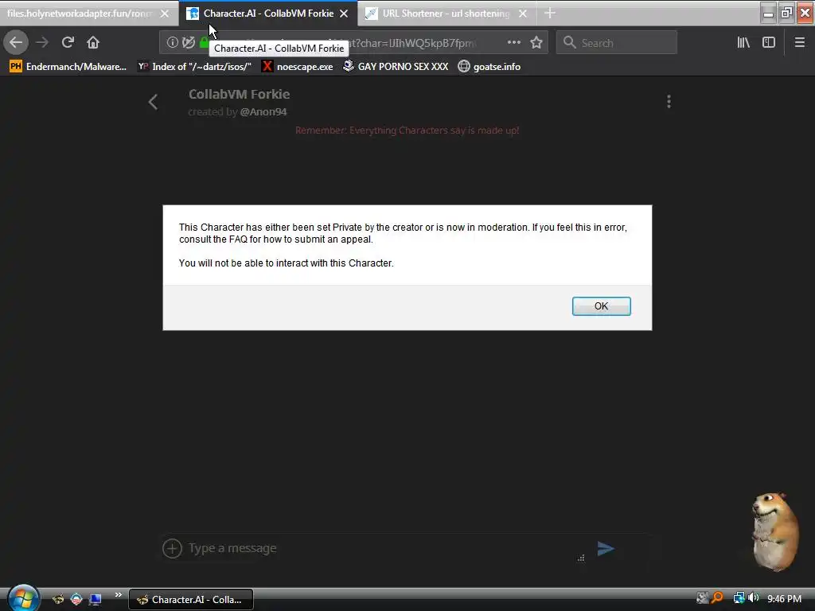Click the Search box in the toolbar

[x=617, y=42]
